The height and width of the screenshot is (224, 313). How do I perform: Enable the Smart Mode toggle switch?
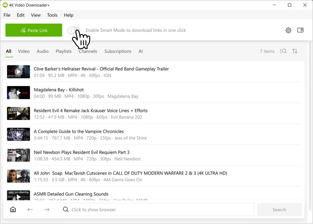pos(74,30)
